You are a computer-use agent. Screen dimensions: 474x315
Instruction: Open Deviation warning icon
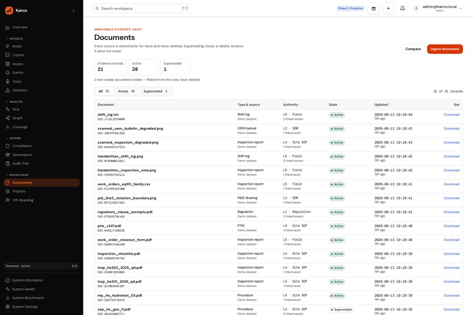tap(8, 90)
